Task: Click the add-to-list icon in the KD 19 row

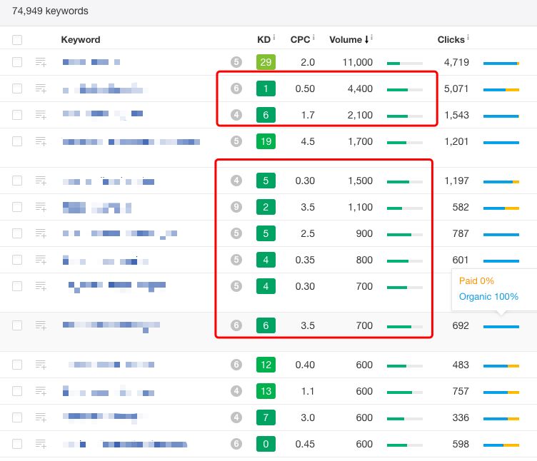Action: point(41,141)
